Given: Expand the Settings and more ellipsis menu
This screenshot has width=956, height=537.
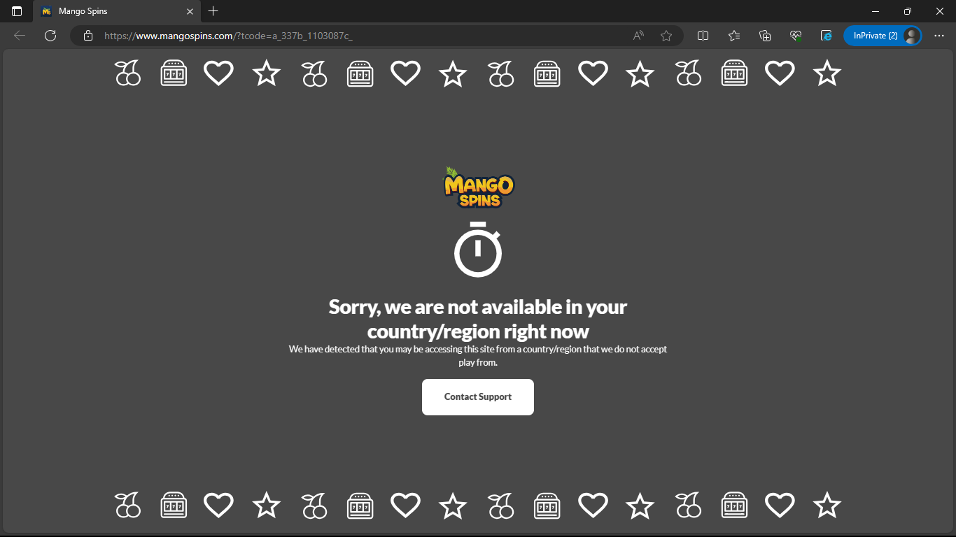Looking at the screenshot, I should pos(939,36).
